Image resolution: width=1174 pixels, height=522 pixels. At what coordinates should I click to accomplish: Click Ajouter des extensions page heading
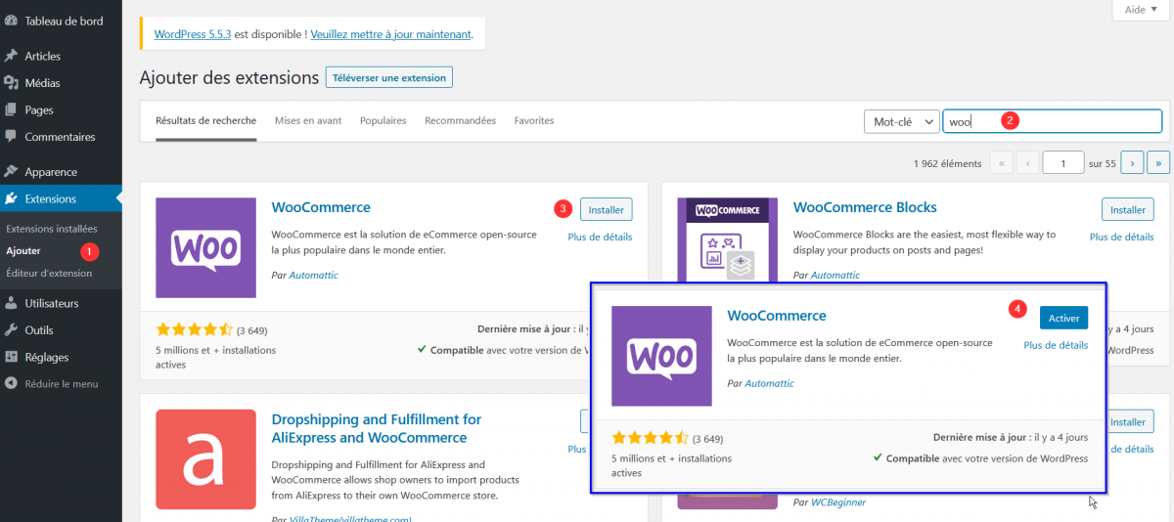pyautogui.click(x=229, y=77)
